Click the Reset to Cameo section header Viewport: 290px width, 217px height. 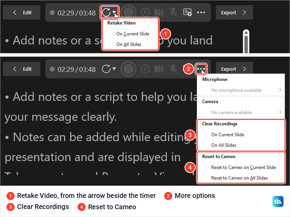pos(219,157)
